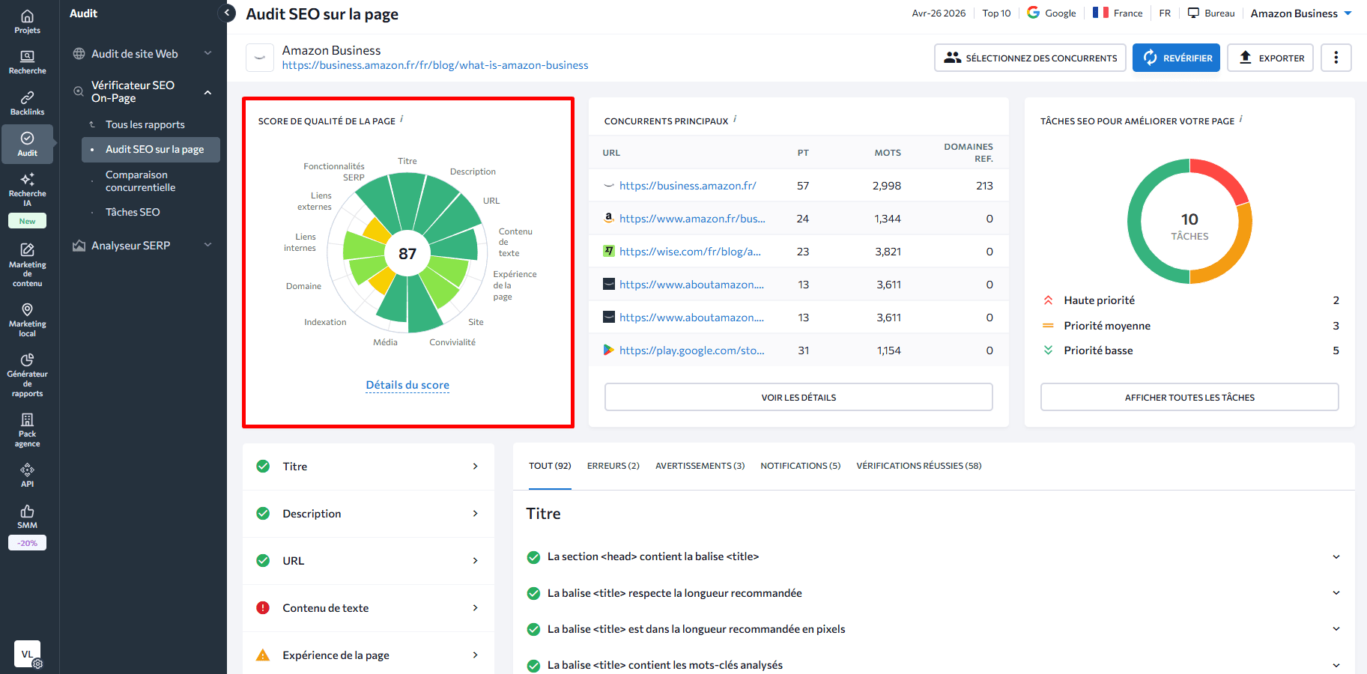
Task: Open Tâches SEO menu item
Action: point(133,213)
